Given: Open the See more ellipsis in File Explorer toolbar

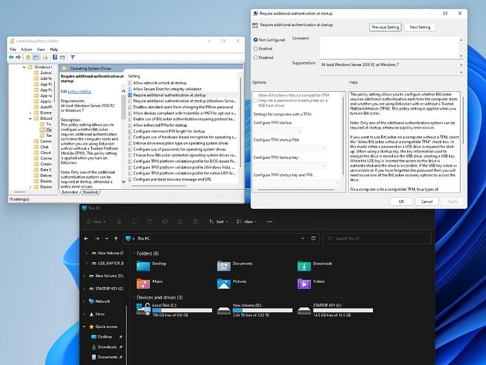Looking at the screenshot, I should coord(270,222).
